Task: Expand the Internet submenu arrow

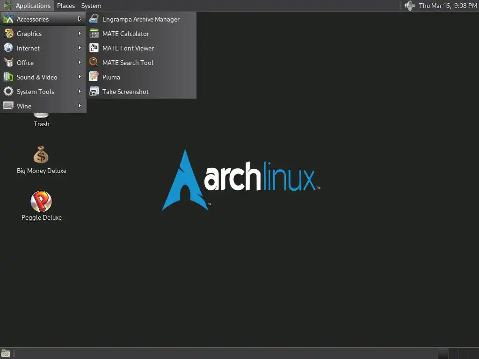Action: (80, 48)
